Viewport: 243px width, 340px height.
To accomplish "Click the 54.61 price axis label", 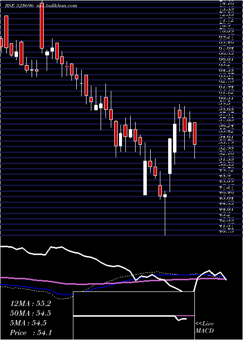I will click(226, 137).
